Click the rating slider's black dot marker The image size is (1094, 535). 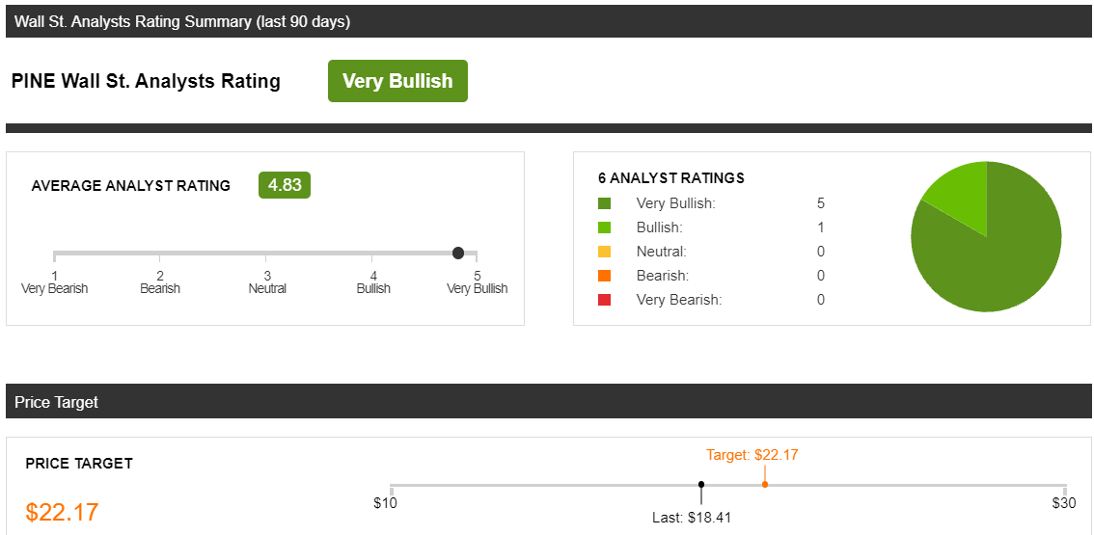click(x=458, y=253)
